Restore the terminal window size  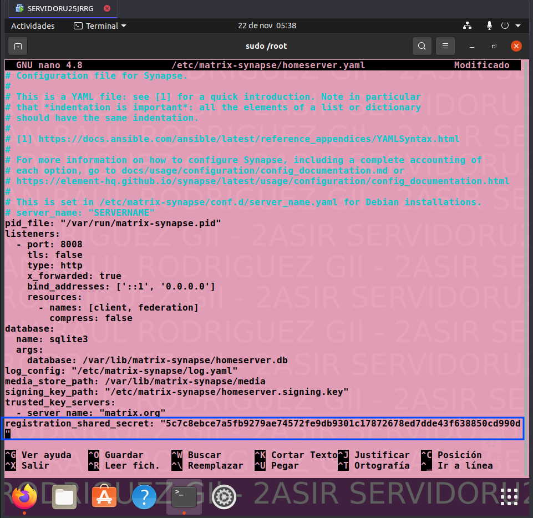494,46
